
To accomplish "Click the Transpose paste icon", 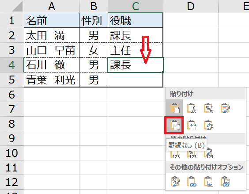I will pos(208,125).
